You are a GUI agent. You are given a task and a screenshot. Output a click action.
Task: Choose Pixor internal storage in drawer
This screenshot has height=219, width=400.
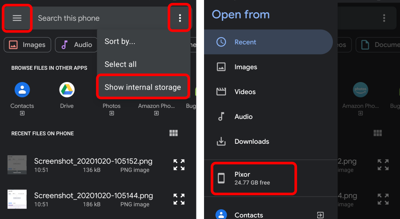(253, 178)
